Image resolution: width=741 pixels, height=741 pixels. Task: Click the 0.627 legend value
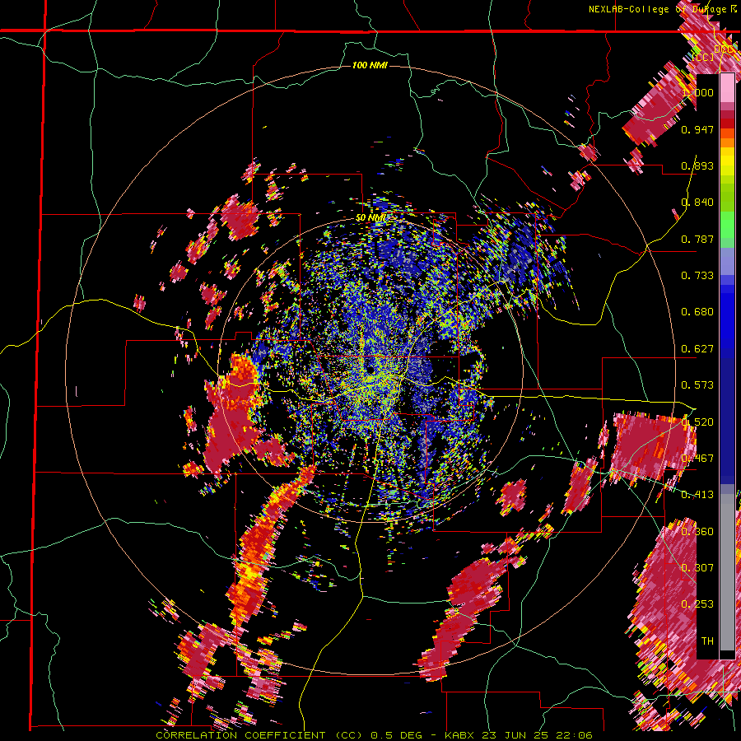(x=697, y=349)
